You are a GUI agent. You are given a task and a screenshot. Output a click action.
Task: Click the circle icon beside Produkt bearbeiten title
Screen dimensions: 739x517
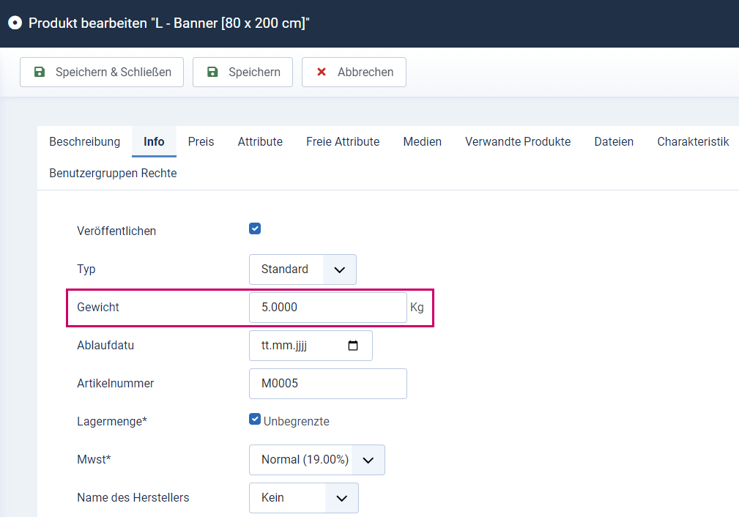pos(15,23)
